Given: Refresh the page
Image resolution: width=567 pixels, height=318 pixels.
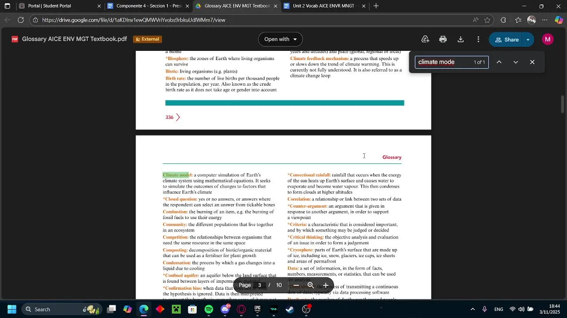Looking at the screenshot, I should tap(21, 20).
